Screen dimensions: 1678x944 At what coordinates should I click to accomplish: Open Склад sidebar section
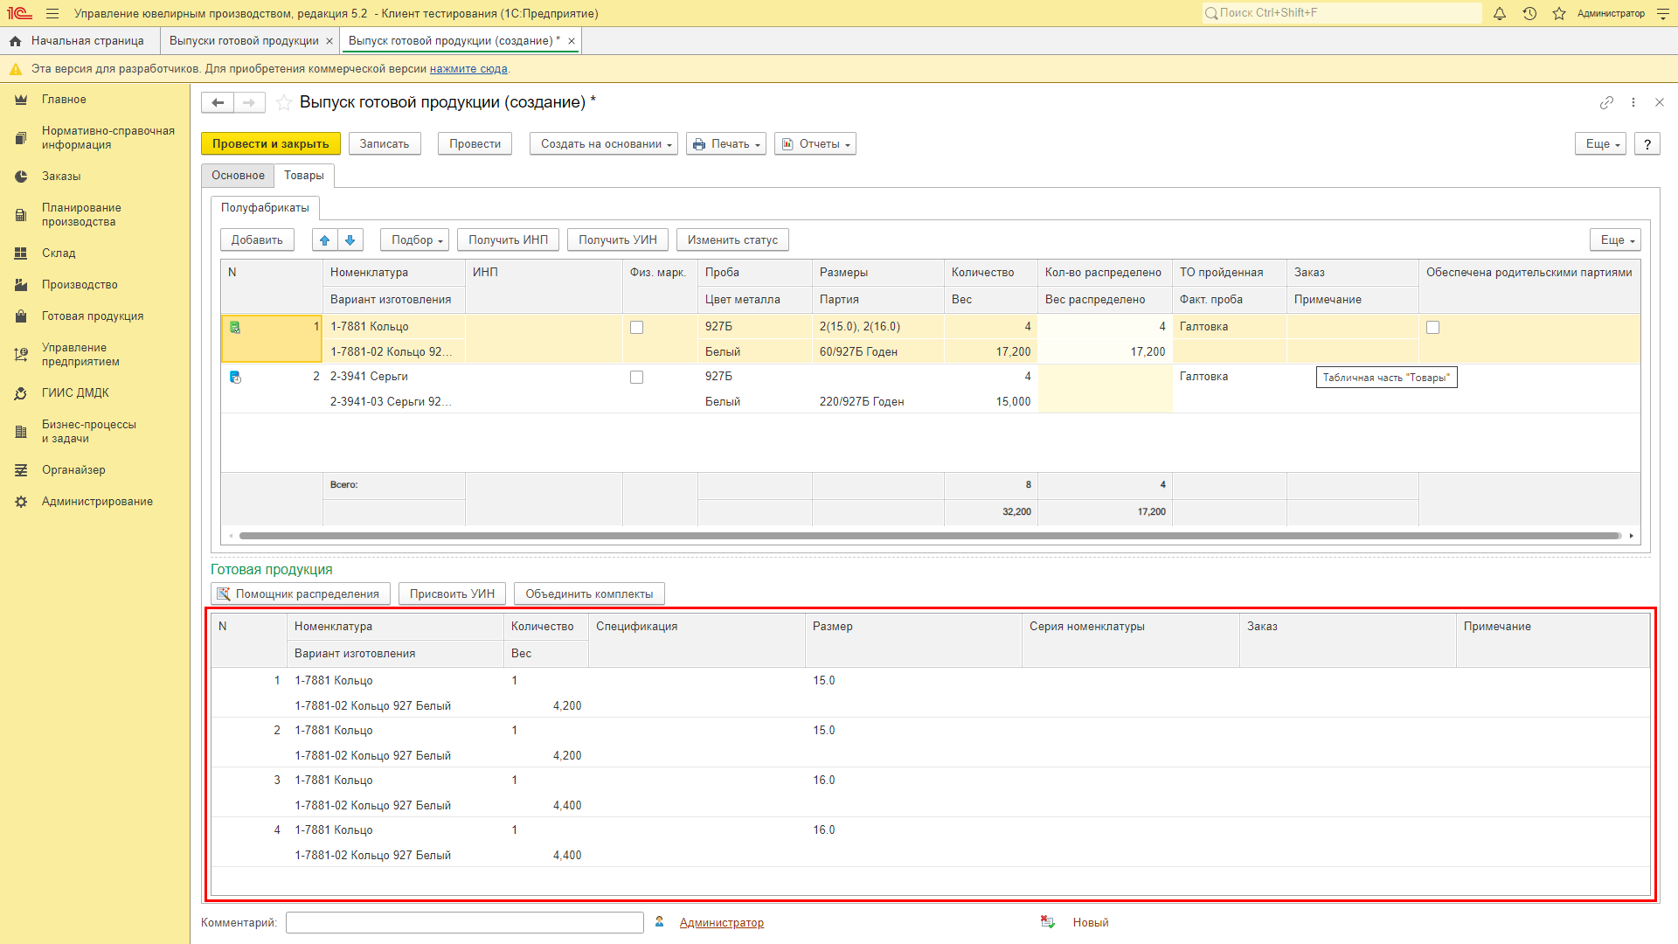coord(59,253)
